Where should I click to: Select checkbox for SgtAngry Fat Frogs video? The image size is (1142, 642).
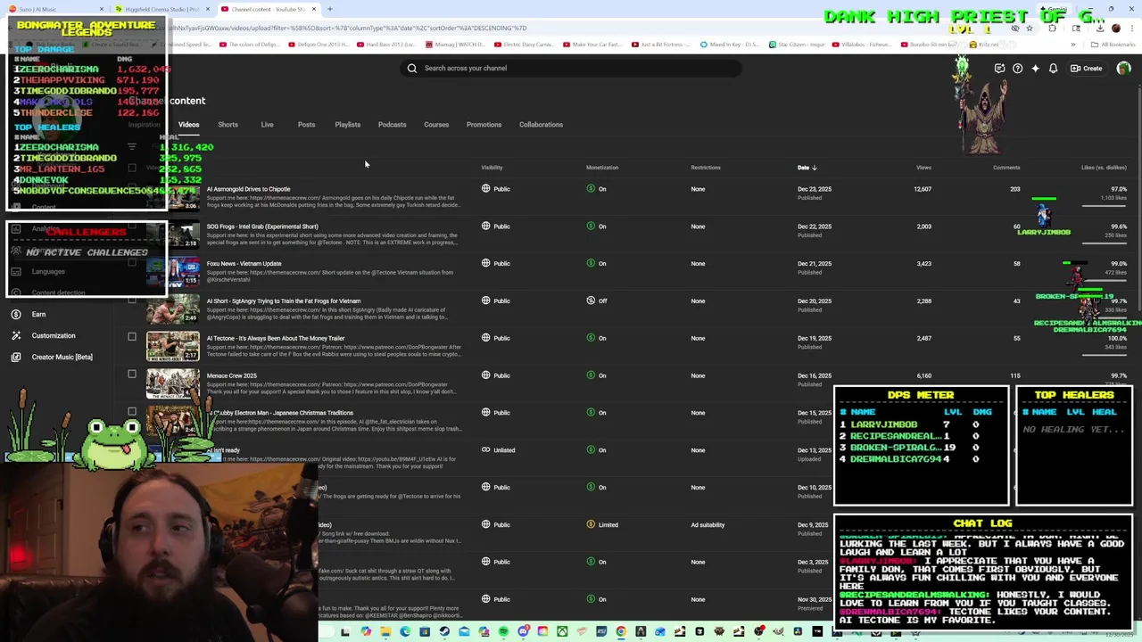pyautogui.click(x=132, y=300)
